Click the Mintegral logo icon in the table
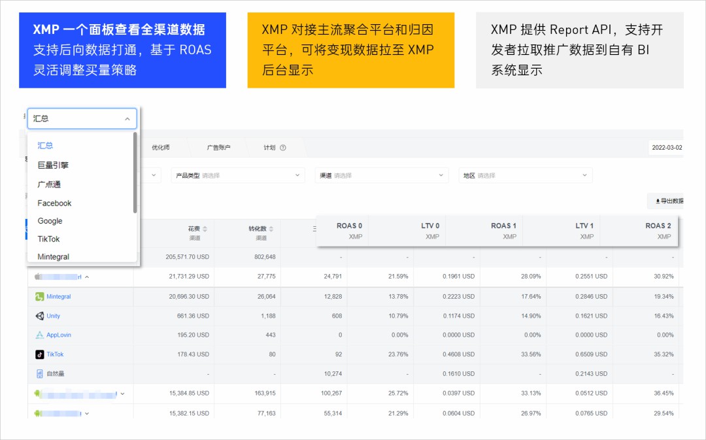706x440 pixels. 40,296
